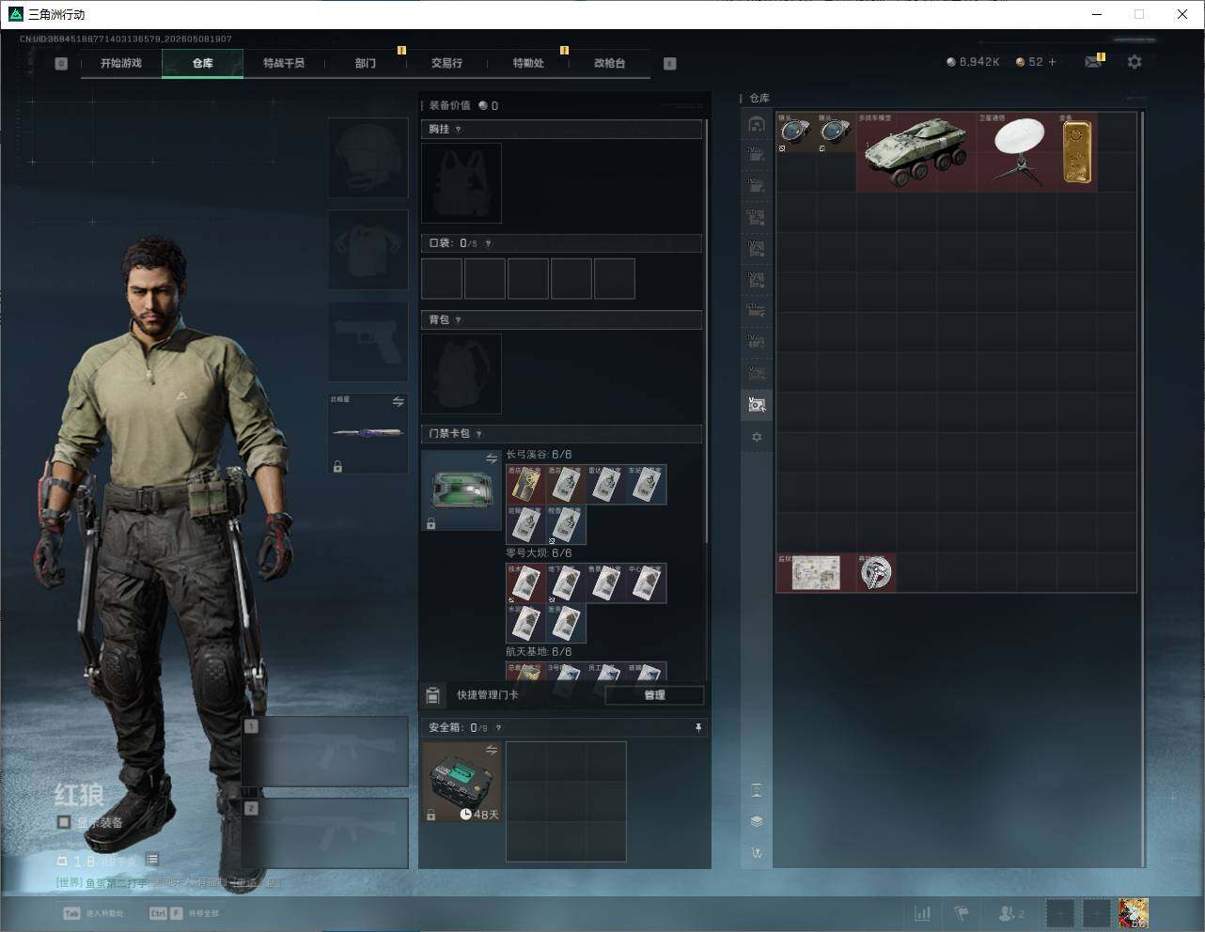Switch to the 特战干员 tab

tap(284, 63)
